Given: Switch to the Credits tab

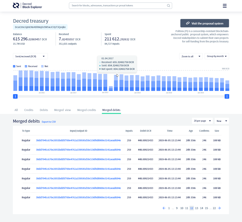Looking at the screenshot, I should [29, 110].
